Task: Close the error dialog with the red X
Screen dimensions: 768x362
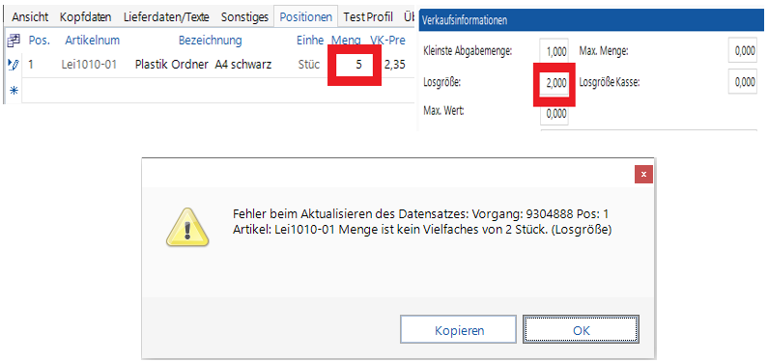Action: (x=643, y=174)
